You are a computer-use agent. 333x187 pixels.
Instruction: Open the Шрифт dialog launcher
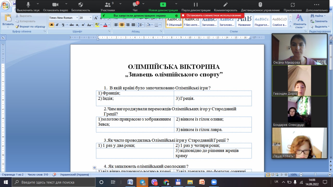pos(110,31)
